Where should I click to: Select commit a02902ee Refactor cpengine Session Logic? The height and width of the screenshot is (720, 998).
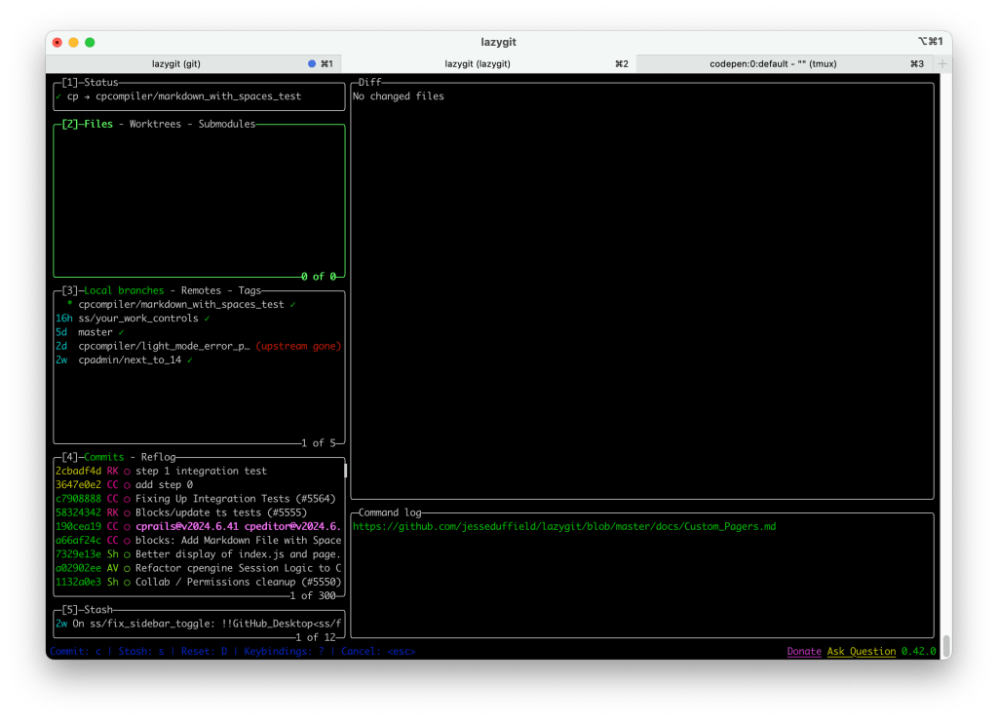coord(199,569)
